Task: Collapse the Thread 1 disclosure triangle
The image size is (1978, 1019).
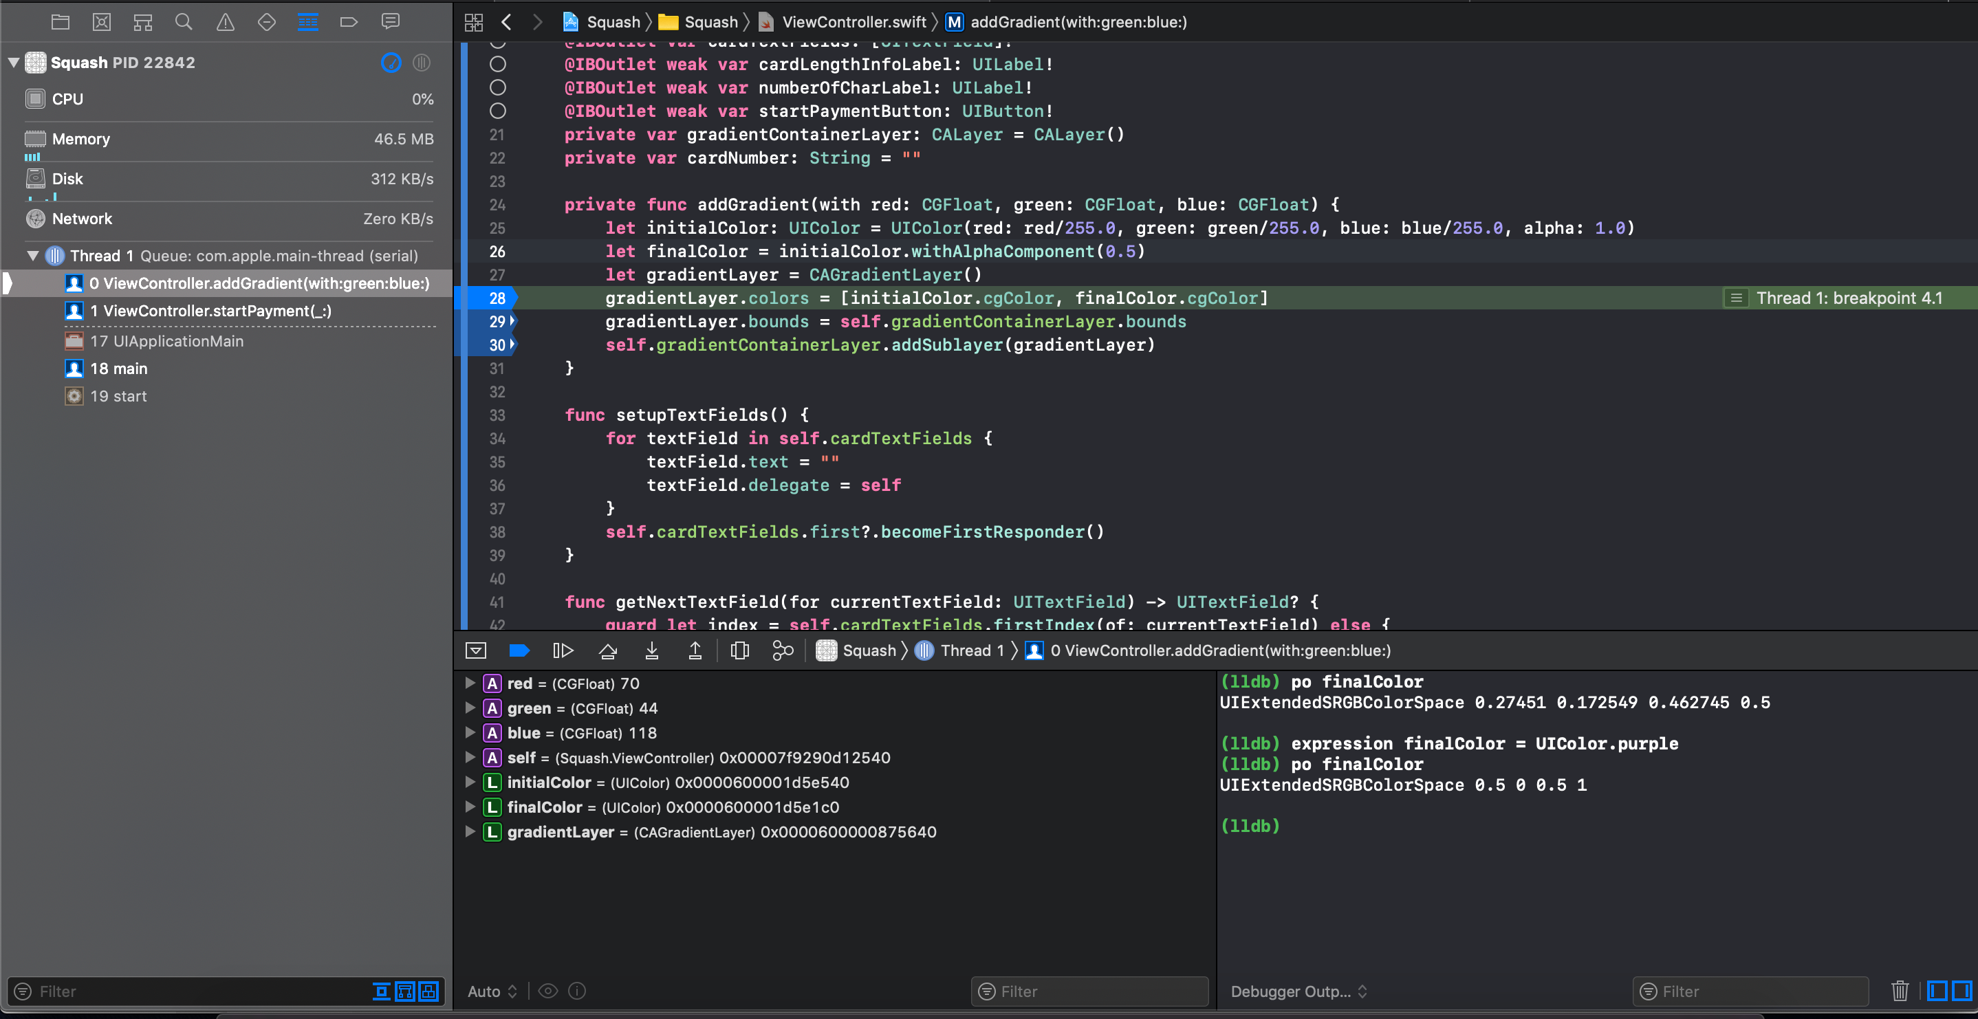Action: click(33, 256)
